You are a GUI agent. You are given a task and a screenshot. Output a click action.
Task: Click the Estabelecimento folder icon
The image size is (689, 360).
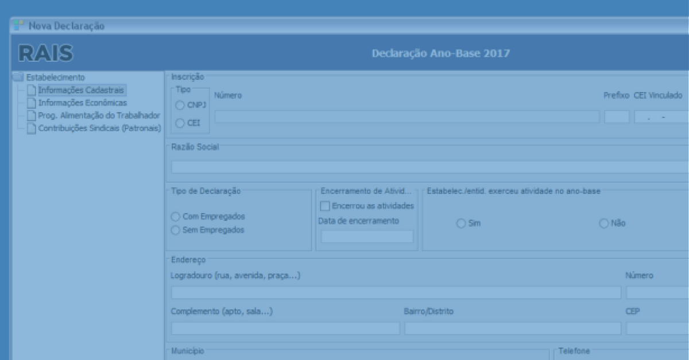click(18, 77)
